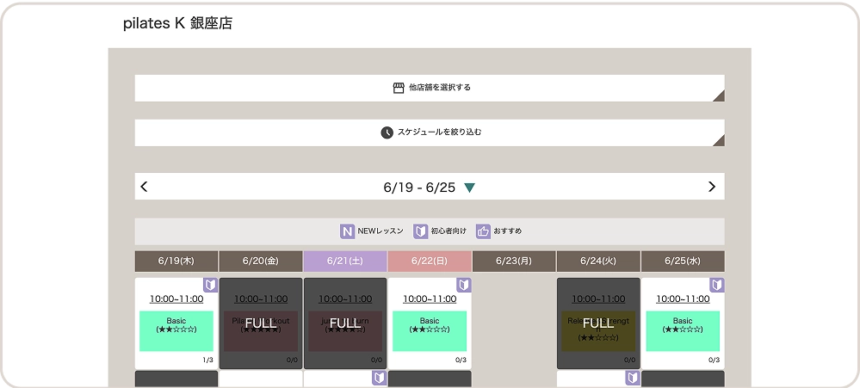Click the NEWレッスン legend N icon
The height and width of the screenshot is (388, 860).
347,231
